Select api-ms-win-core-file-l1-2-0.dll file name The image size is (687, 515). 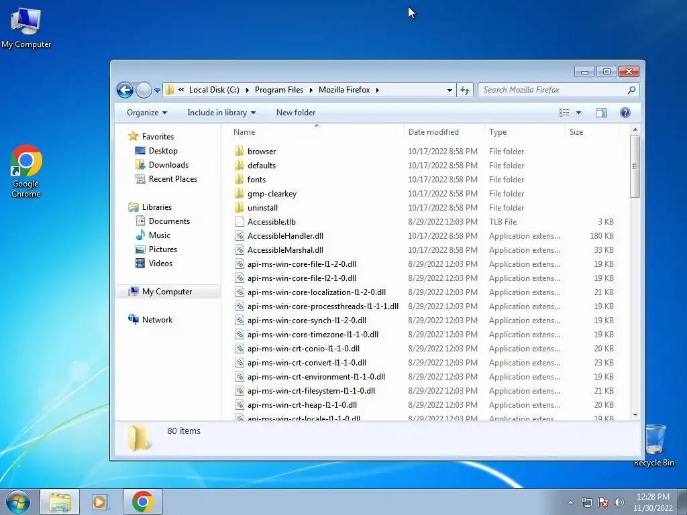pos(302,264)
